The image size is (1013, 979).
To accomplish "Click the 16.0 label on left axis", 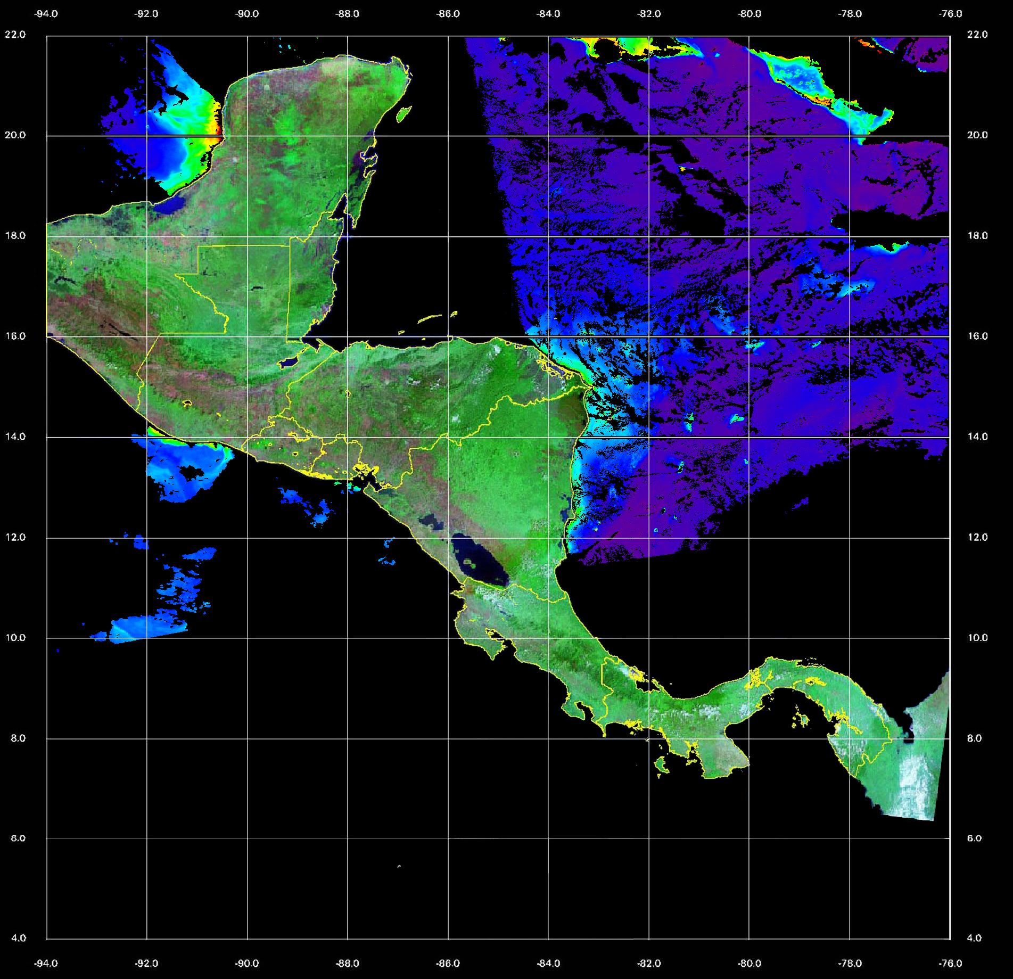I will (15, 336).
